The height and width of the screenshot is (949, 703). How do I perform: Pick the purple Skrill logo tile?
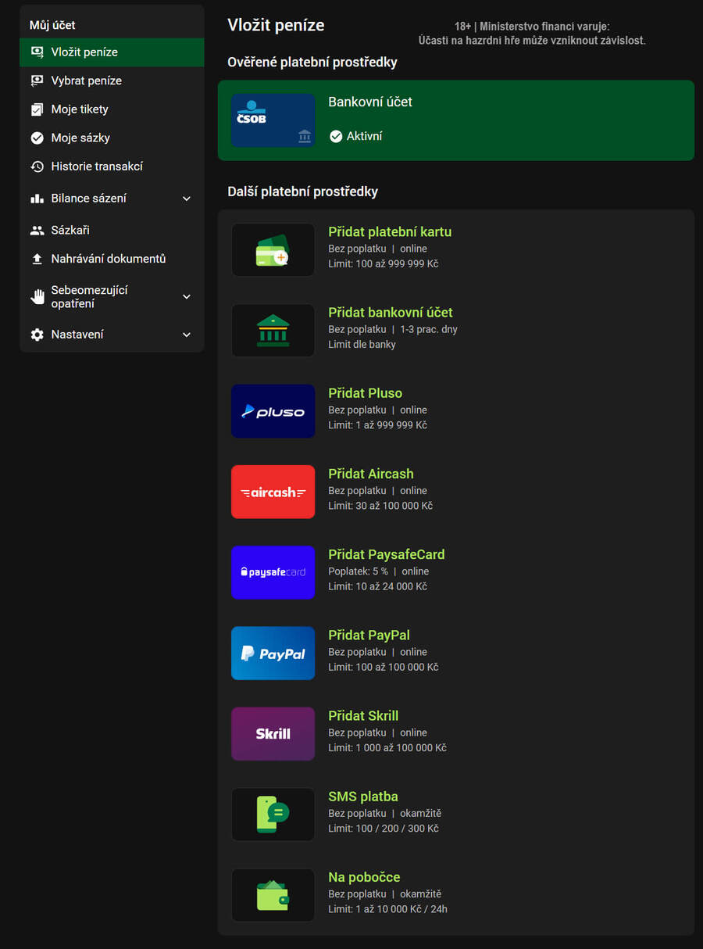point(273,733)
